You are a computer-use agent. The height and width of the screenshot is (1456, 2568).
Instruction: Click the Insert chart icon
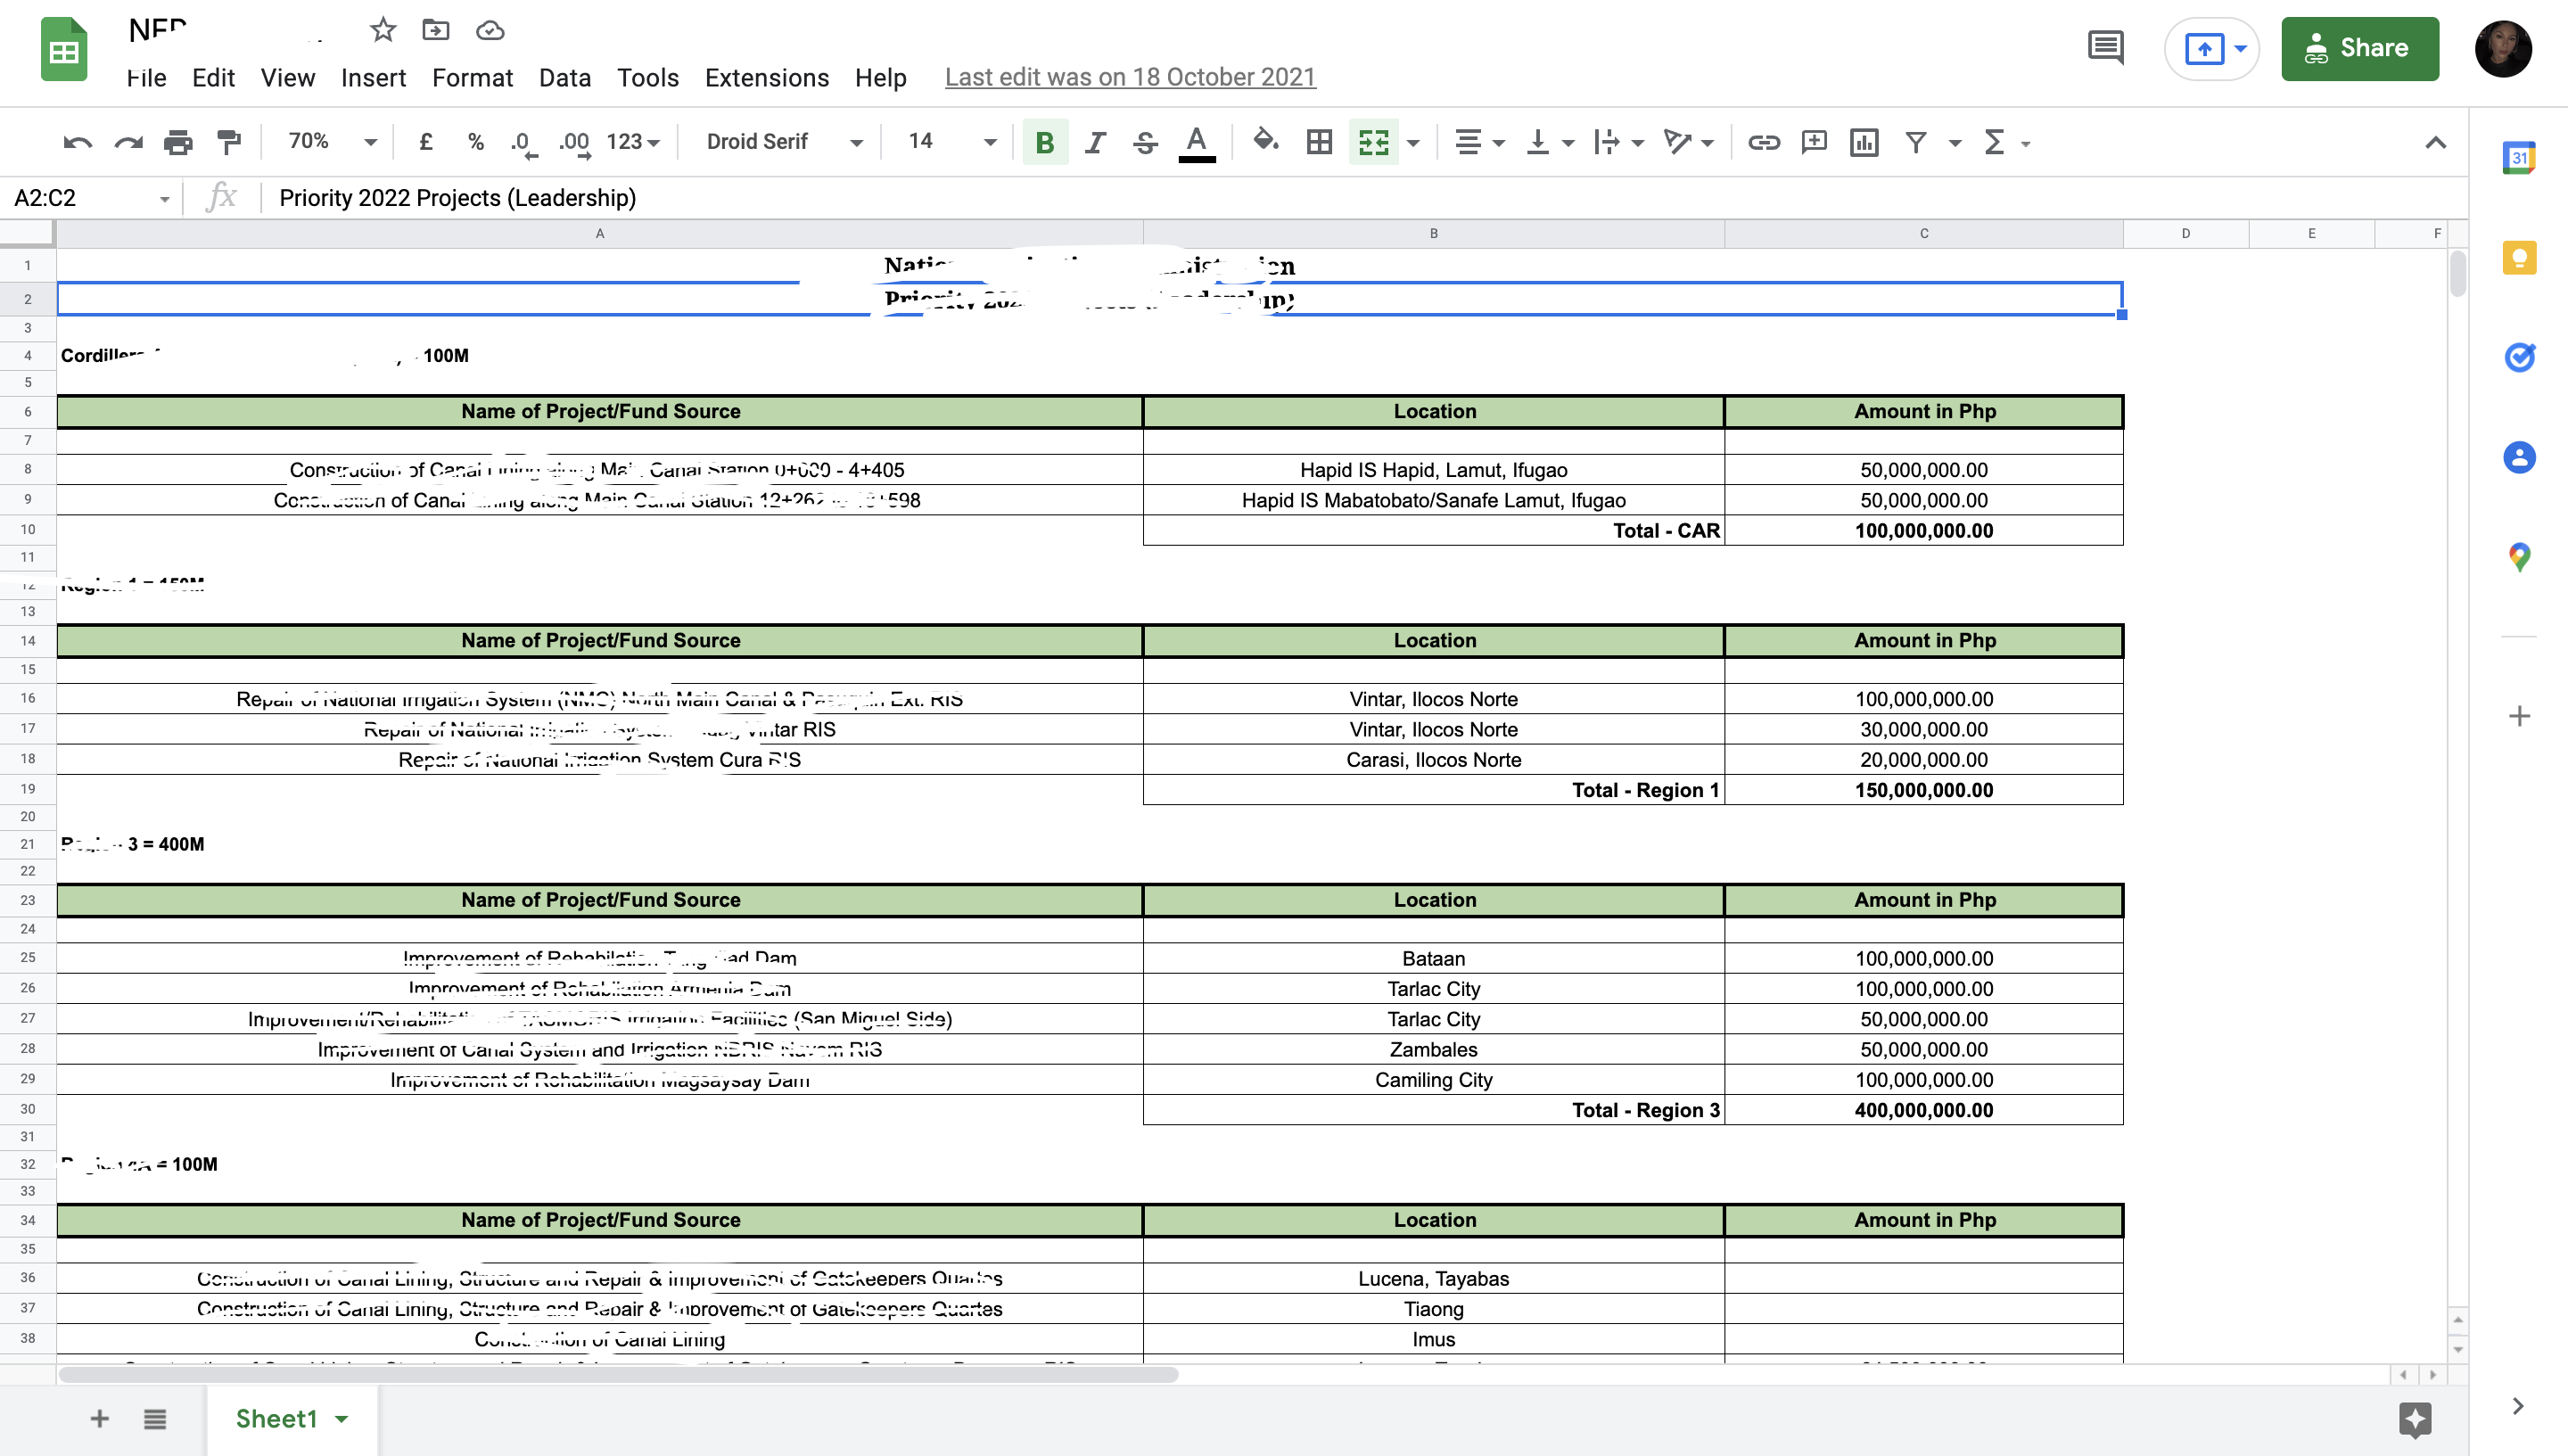tap(1864, 142)
